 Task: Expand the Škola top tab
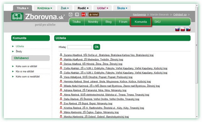click(x=122, y=8)
